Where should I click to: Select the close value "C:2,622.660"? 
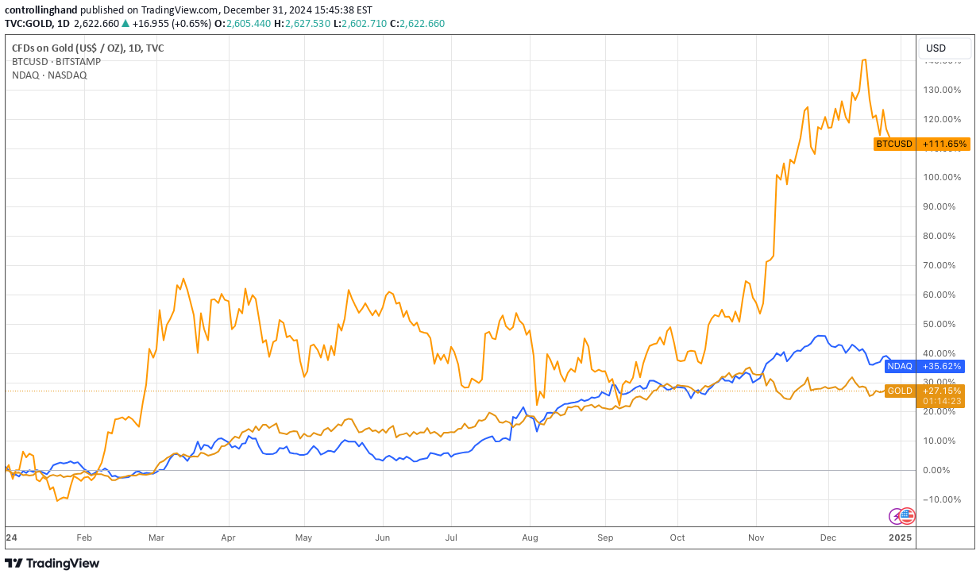click(x=417, y=23)
